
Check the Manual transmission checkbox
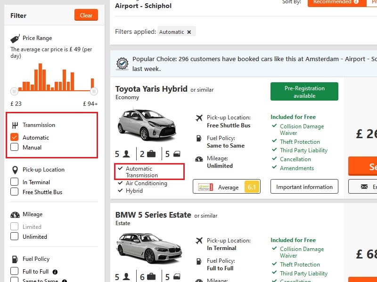pyautogui.click(x=15, y=147)
